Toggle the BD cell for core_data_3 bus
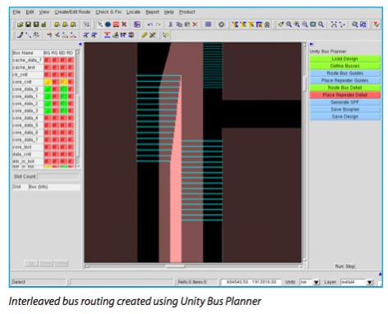 coord(64,111)
